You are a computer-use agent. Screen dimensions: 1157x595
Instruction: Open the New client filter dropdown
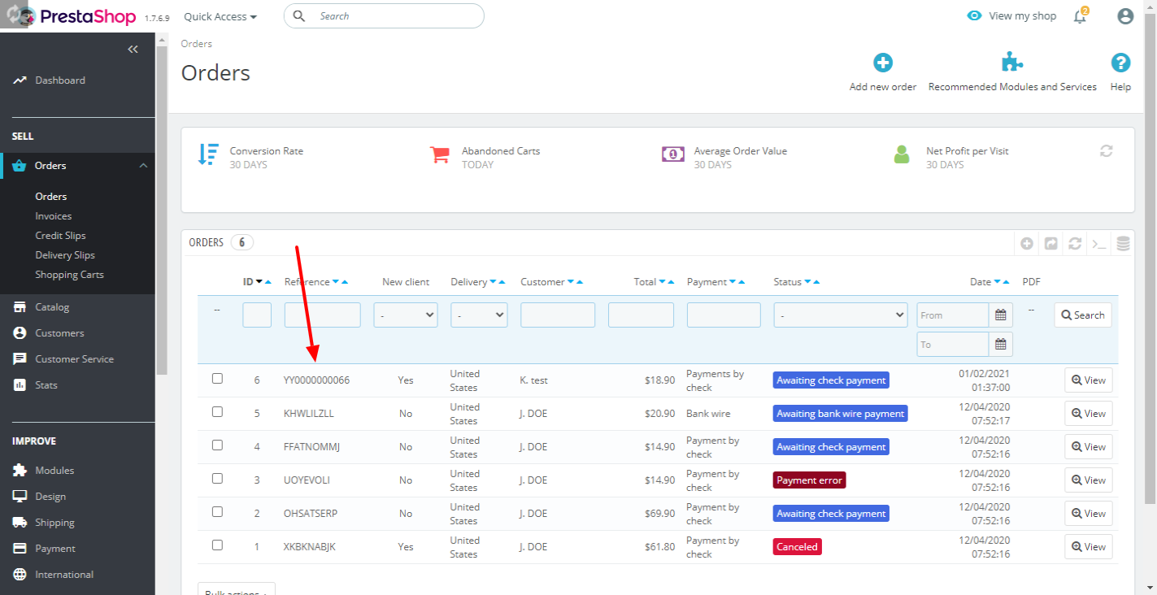406,315
